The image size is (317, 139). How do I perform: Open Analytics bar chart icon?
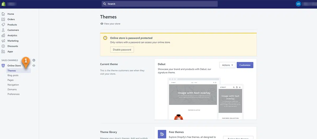tap(3, 35)
